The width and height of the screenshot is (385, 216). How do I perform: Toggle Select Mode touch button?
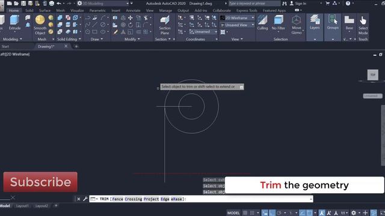[x=363, y=25]
